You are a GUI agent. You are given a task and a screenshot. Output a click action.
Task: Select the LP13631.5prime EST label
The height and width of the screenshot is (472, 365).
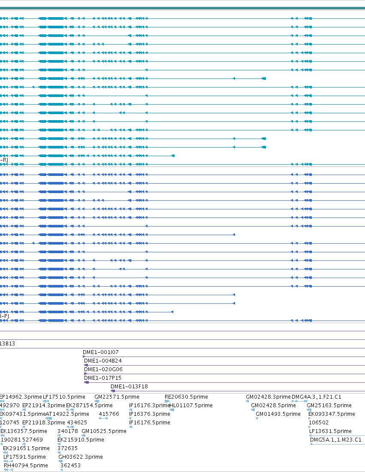(x=330, y=431)
